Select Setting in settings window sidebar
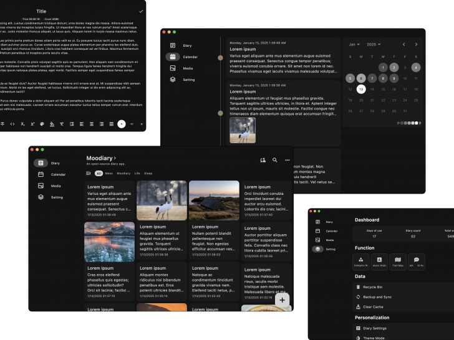Image resolution: width=454 pixels, height=340 pixels. pyautogui.click(x=324, y=249)
